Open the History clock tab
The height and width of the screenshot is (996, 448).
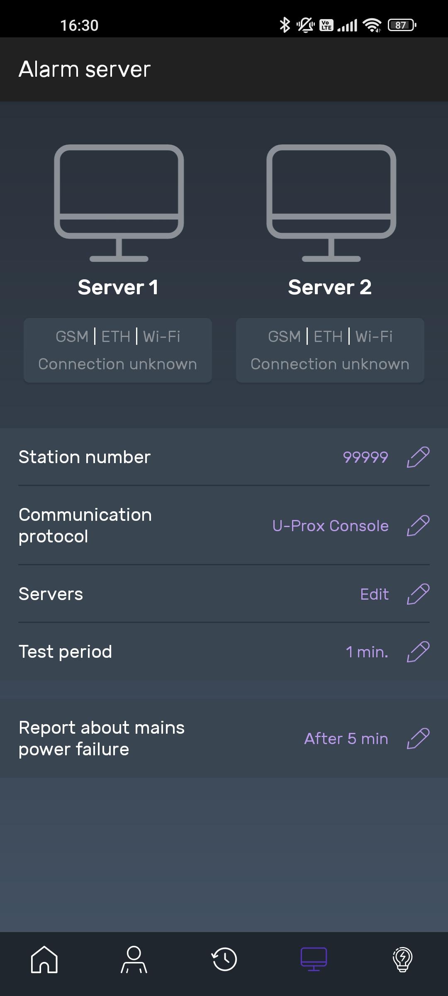(224, 959)
